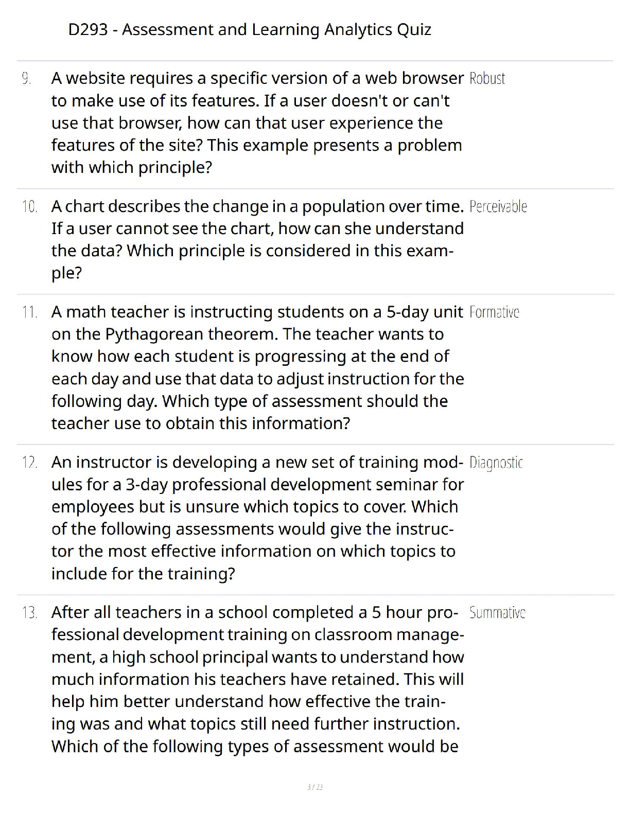Screen dimensions: 630x815
Task: Click question number 9
Action: [x=27, y=79]
